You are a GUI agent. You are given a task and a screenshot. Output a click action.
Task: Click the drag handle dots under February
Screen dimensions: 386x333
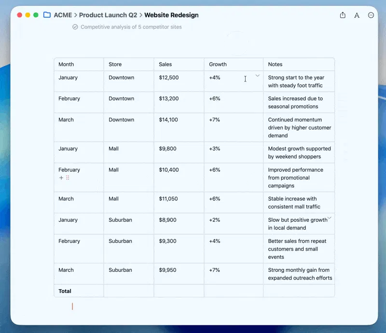coord(68,178)
